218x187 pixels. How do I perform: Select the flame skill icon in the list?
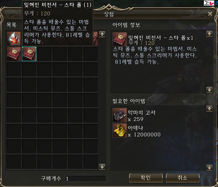[14, 39]
